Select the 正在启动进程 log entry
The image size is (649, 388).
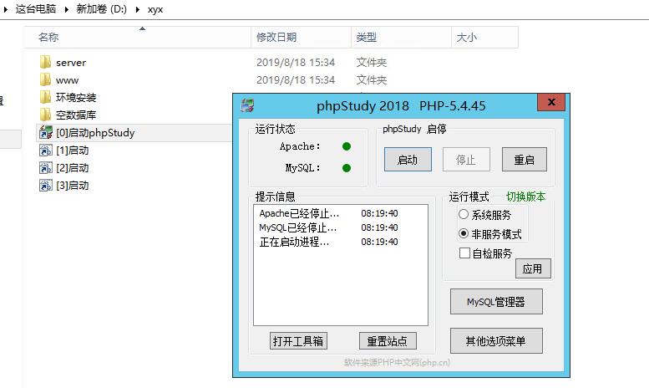tap(294, 242)
